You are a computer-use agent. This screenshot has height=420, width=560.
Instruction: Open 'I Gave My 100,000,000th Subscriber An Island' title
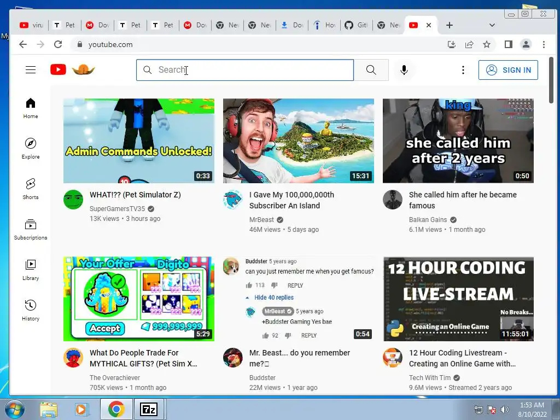click(292, 200)
